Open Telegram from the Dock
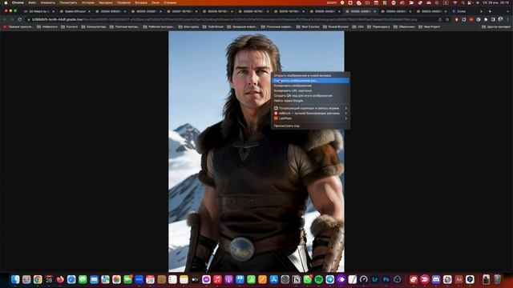Screen dimensions: 513x288 point(329,279)
